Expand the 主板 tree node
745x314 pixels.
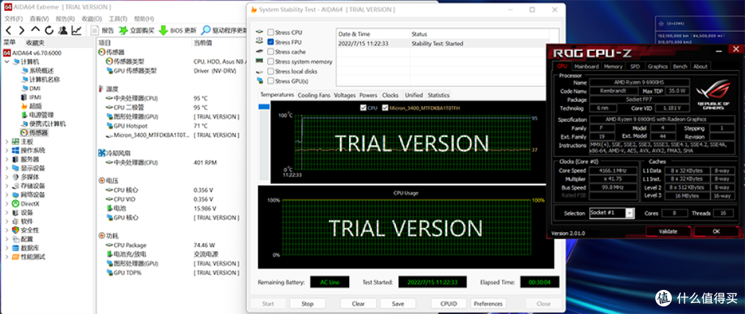[x=7, y=141]
